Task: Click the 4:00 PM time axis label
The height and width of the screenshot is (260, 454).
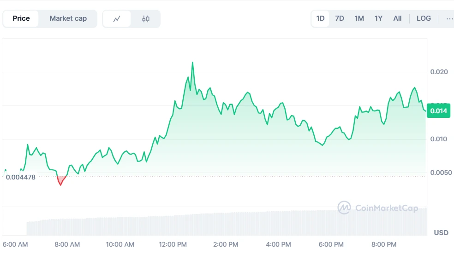Action: [x=278, y=244]
